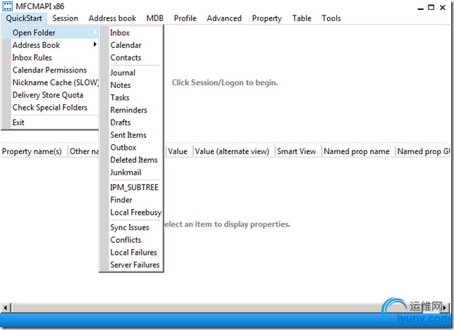Open the Tools menu
The image size is (454, 330).
(331, 18)
